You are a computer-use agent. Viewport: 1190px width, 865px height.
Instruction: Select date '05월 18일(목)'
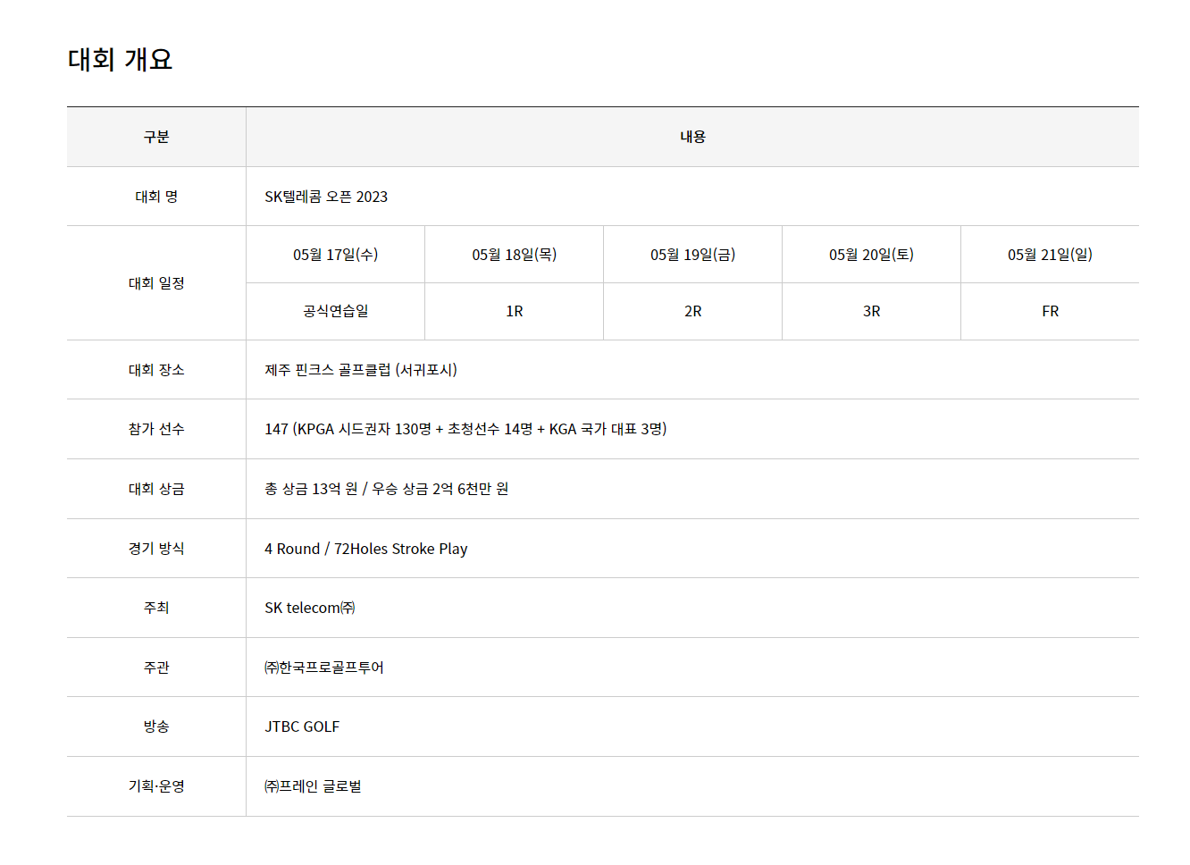pos(515,255)
